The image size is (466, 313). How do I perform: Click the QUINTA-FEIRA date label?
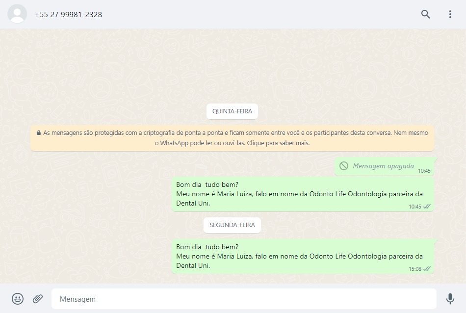(x=232, y=111)
